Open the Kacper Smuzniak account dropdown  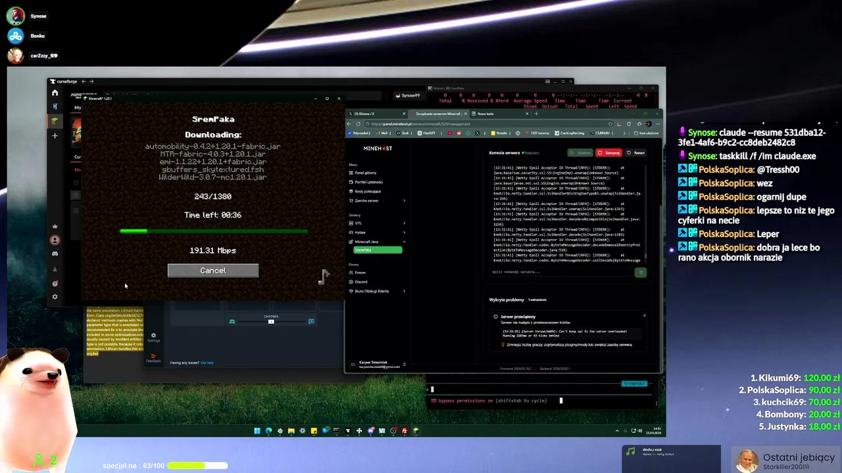click(x=378, y=364)
